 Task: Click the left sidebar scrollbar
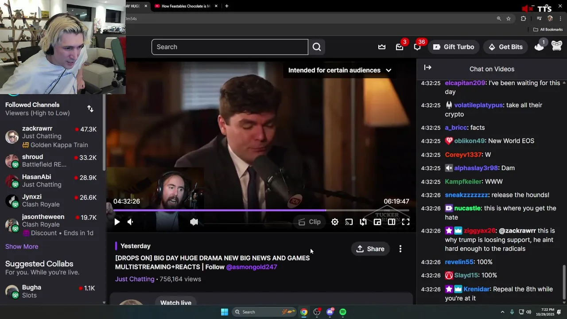104,133
